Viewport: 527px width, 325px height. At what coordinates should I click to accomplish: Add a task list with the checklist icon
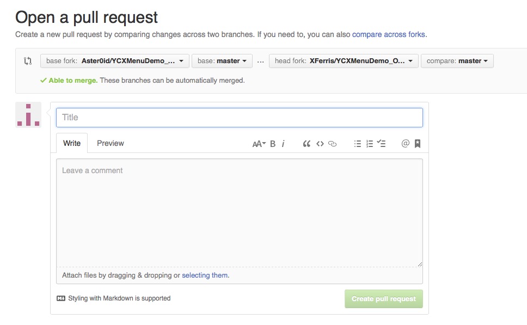[382, 144]
